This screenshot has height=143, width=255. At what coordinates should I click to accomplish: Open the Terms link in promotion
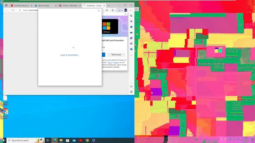[110, 62]
